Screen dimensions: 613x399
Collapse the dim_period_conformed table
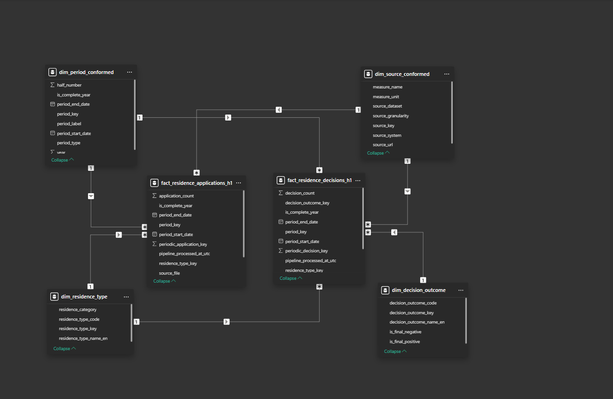62,160
